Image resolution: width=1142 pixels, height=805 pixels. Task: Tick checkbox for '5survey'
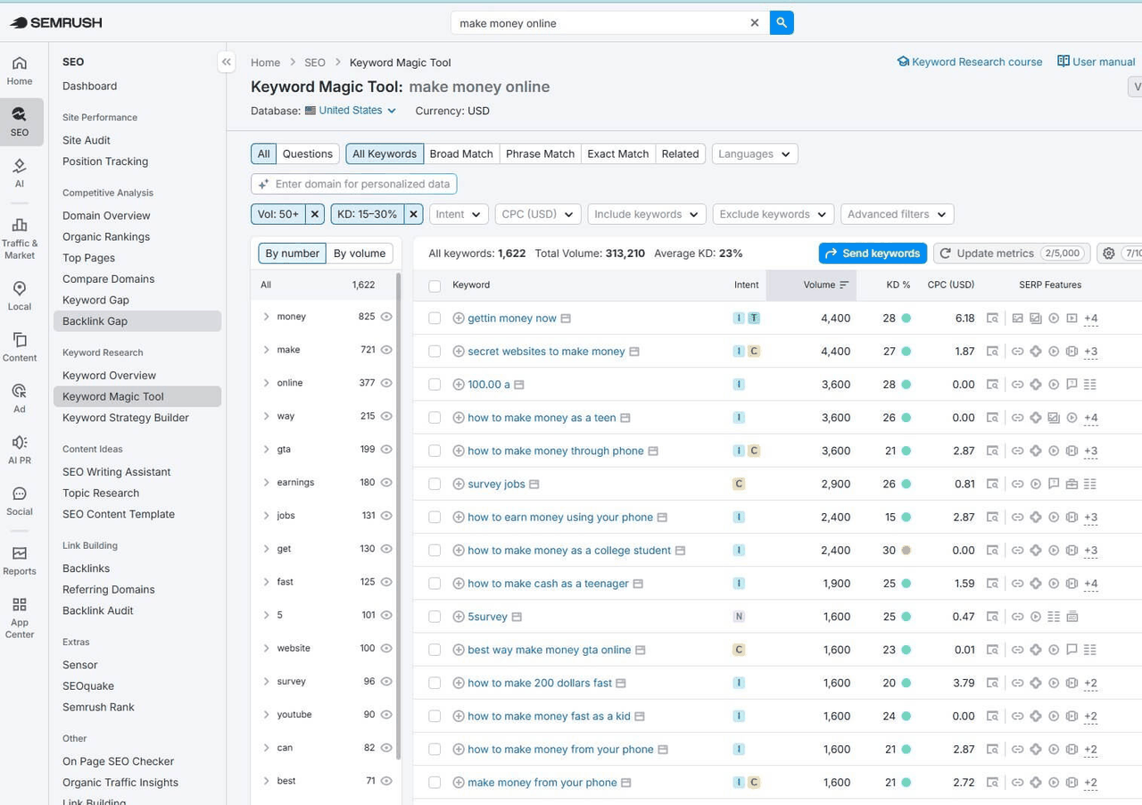tap(434, 617)
